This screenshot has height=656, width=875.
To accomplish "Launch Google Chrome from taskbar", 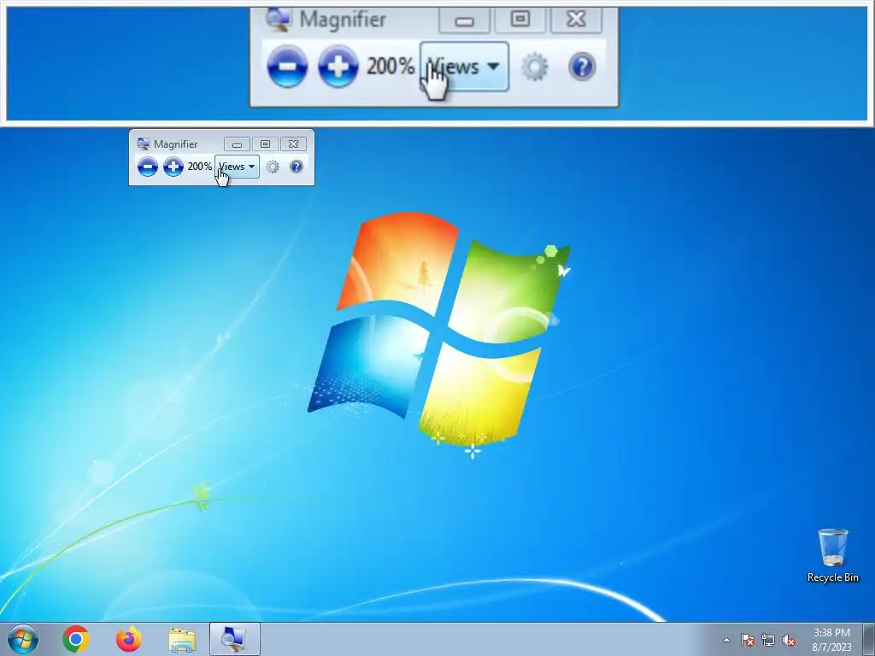I will click(76, 639).
